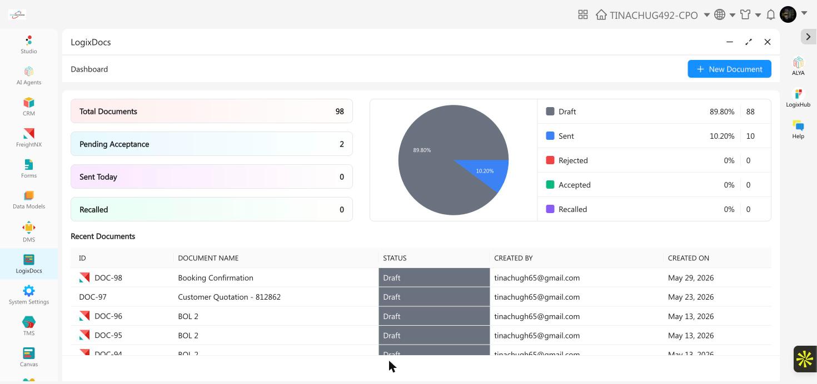Expand the right side panel chevron

coord(808,37)
